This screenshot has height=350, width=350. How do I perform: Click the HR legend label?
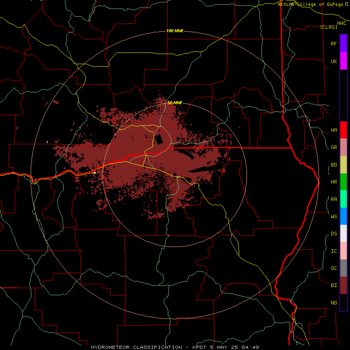[334, 182]
